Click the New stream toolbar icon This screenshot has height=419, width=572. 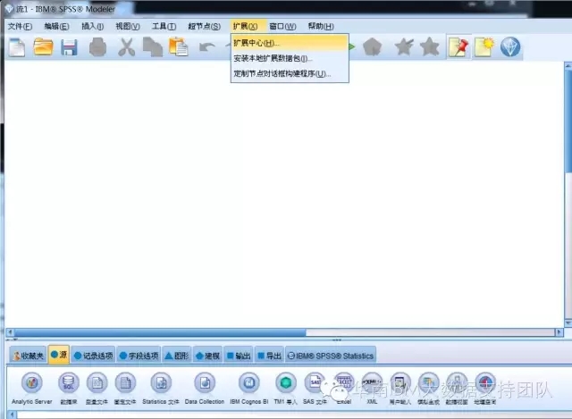17,47
